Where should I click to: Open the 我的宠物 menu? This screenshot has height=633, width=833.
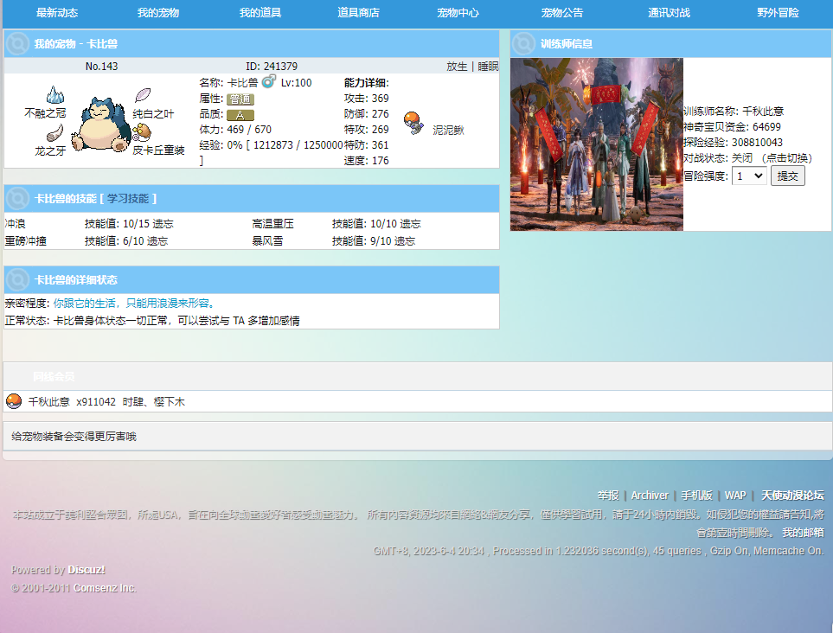[157, 13]
